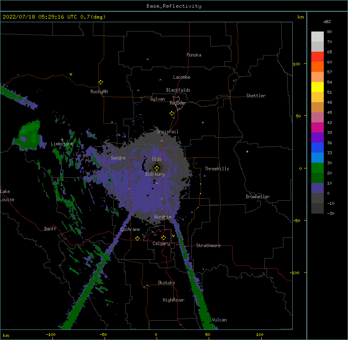Select the light grey 80-70 dBZ legend swatch
Screen dimensions: 348x340
[x=317, y=36]
